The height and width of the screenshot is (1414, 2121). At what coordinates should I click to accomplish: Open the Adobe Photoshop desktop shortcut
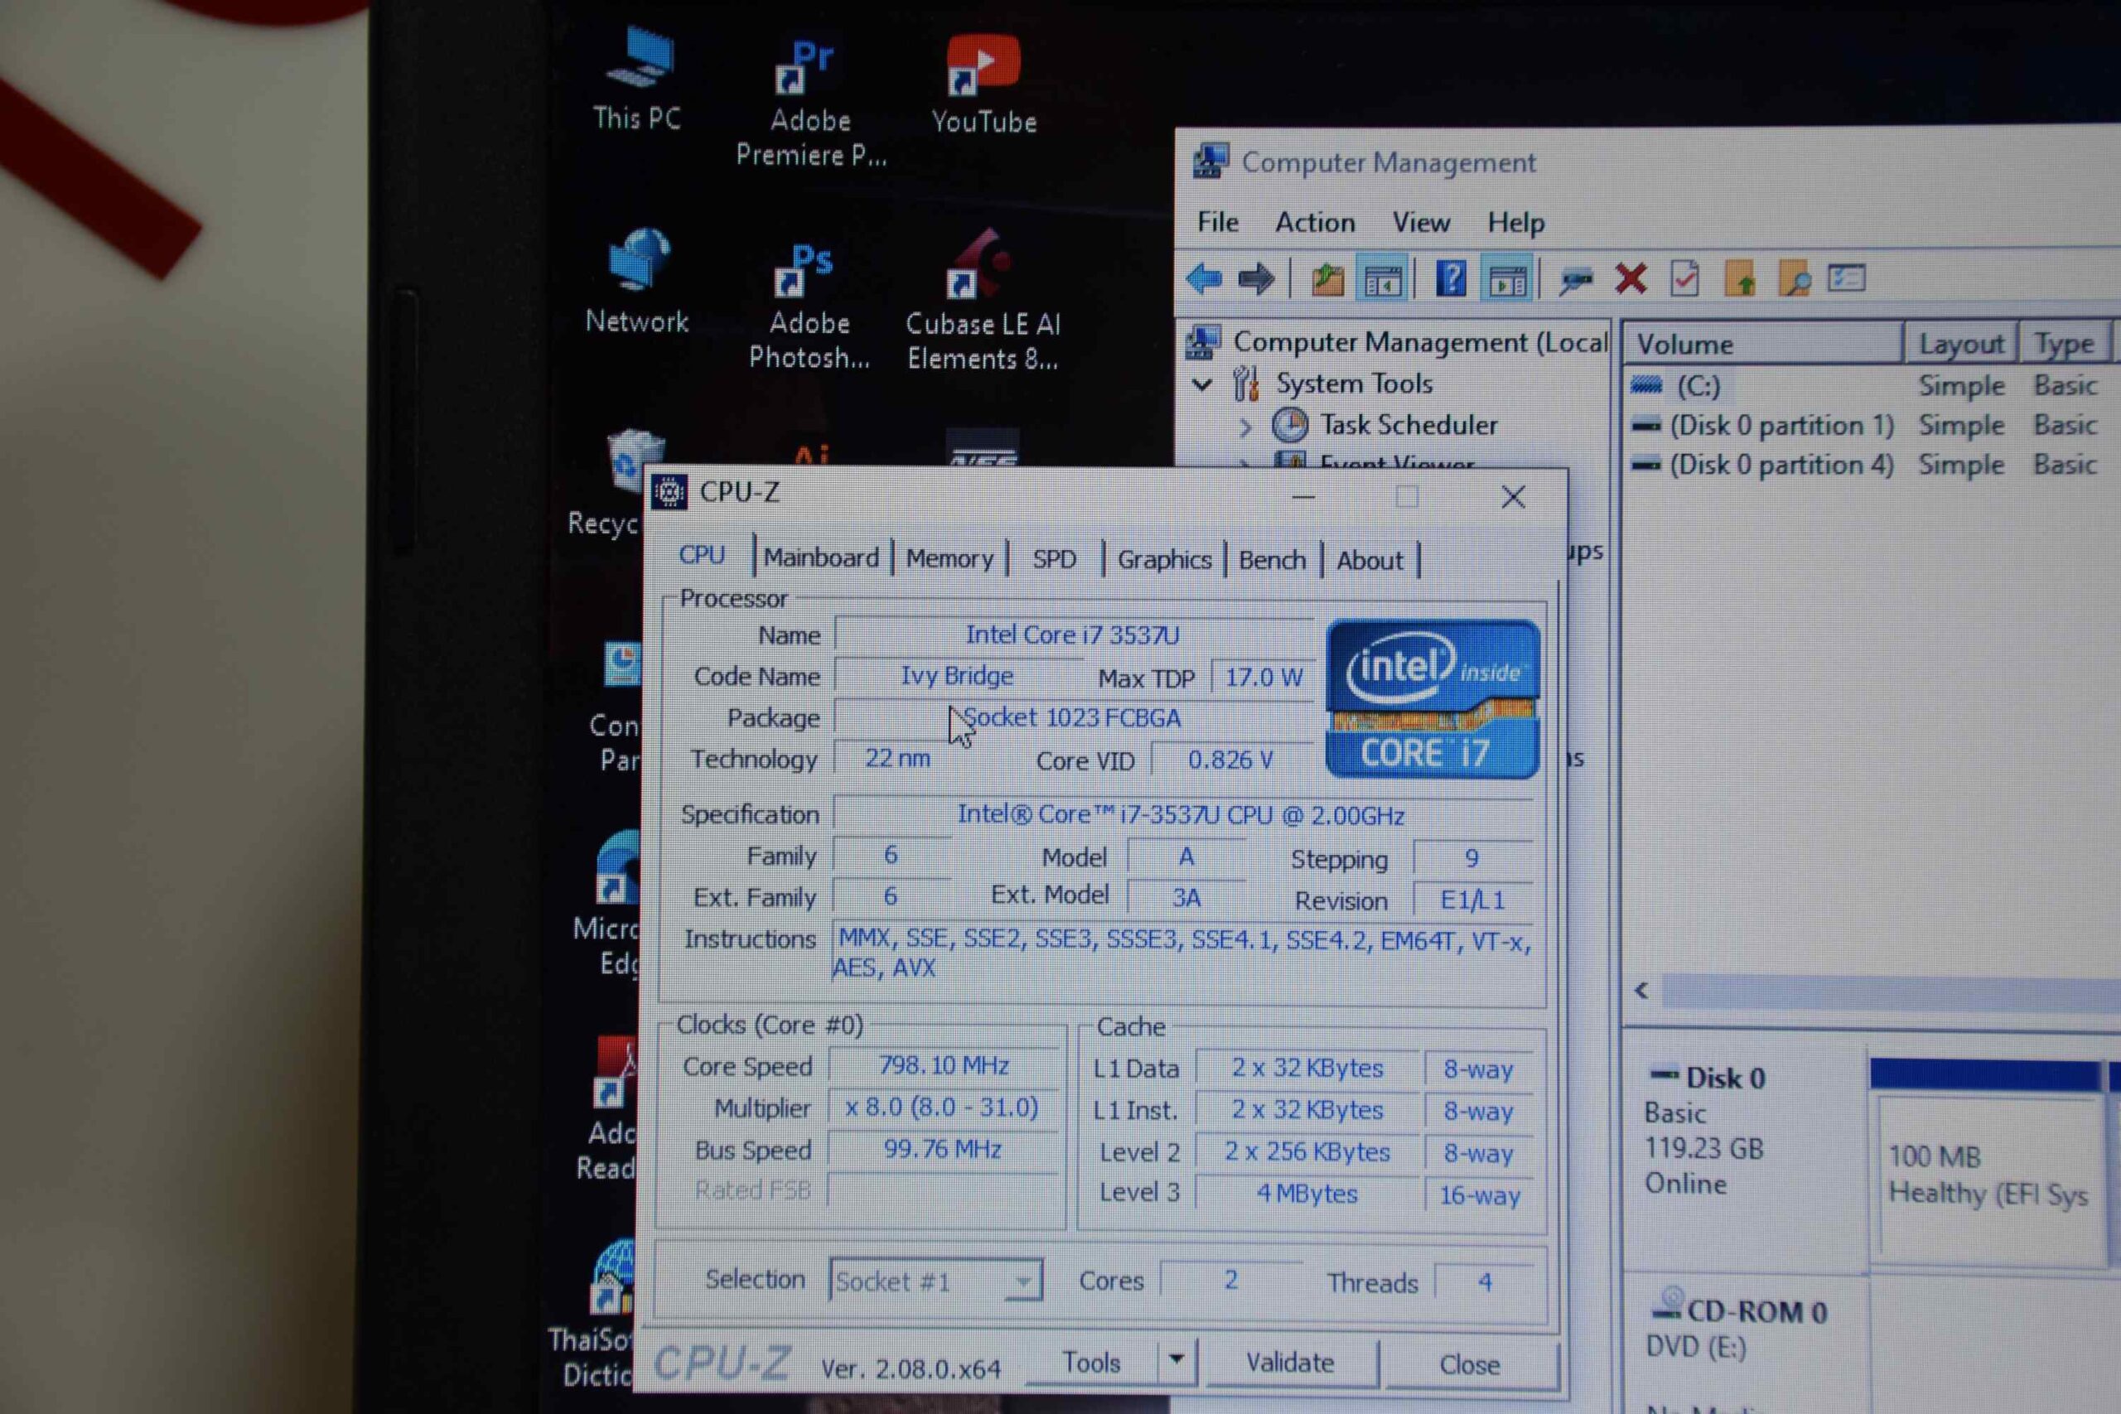coord(809,306)
